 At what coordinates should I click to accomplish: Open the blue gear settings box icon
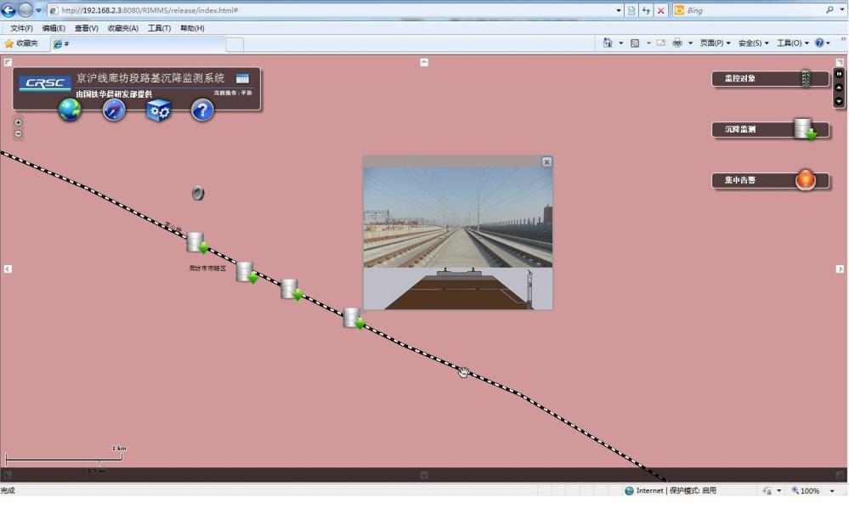pos(158,110)
